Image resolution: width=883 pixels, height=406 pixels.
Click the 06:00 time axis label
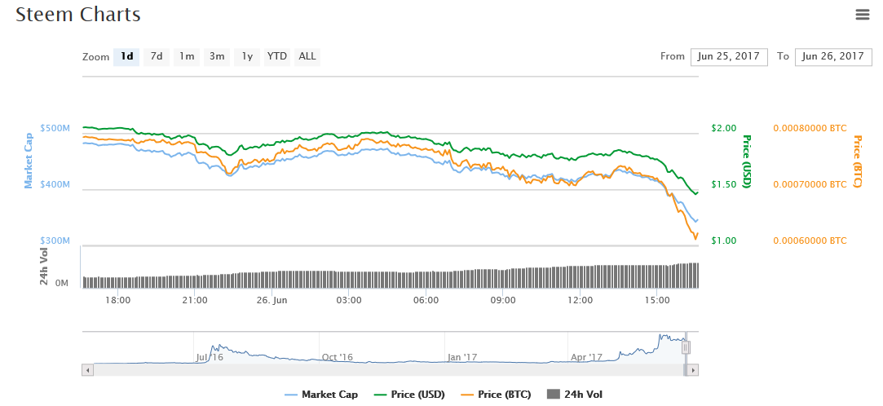click(426, 301)
